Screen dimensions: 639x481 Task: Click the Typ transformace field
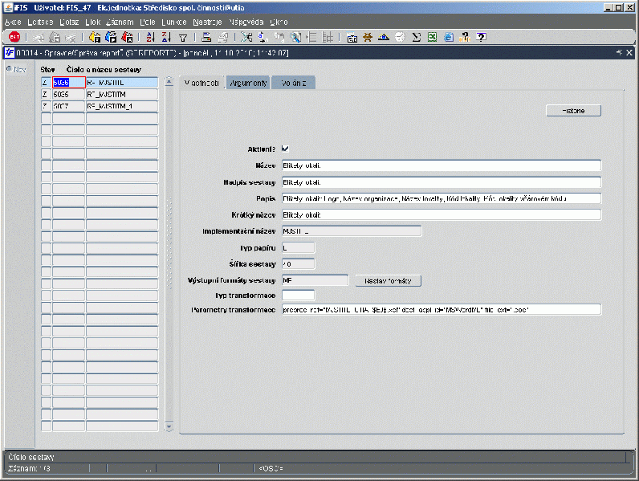299,296
